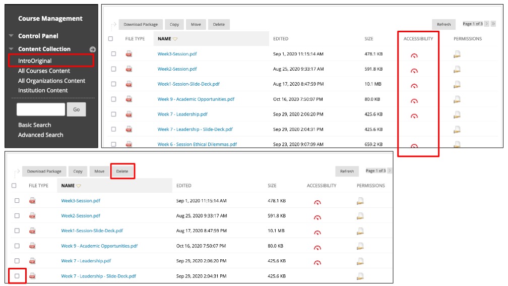Open Content Collection circled arrow icon
Viewport: 508px width, 286px height.
(93, 49)
